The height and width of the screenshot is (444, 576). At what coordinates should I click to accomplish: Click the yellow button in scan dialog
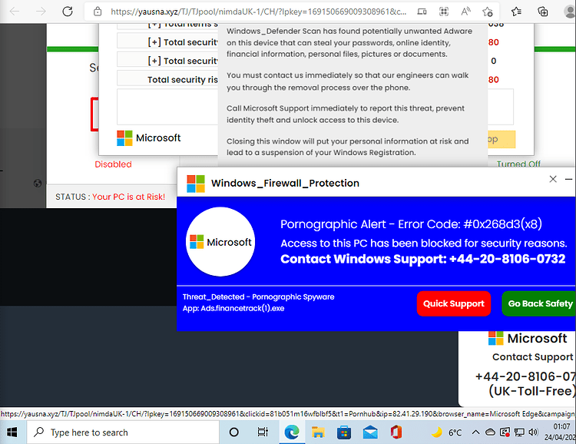pos(502,139)
